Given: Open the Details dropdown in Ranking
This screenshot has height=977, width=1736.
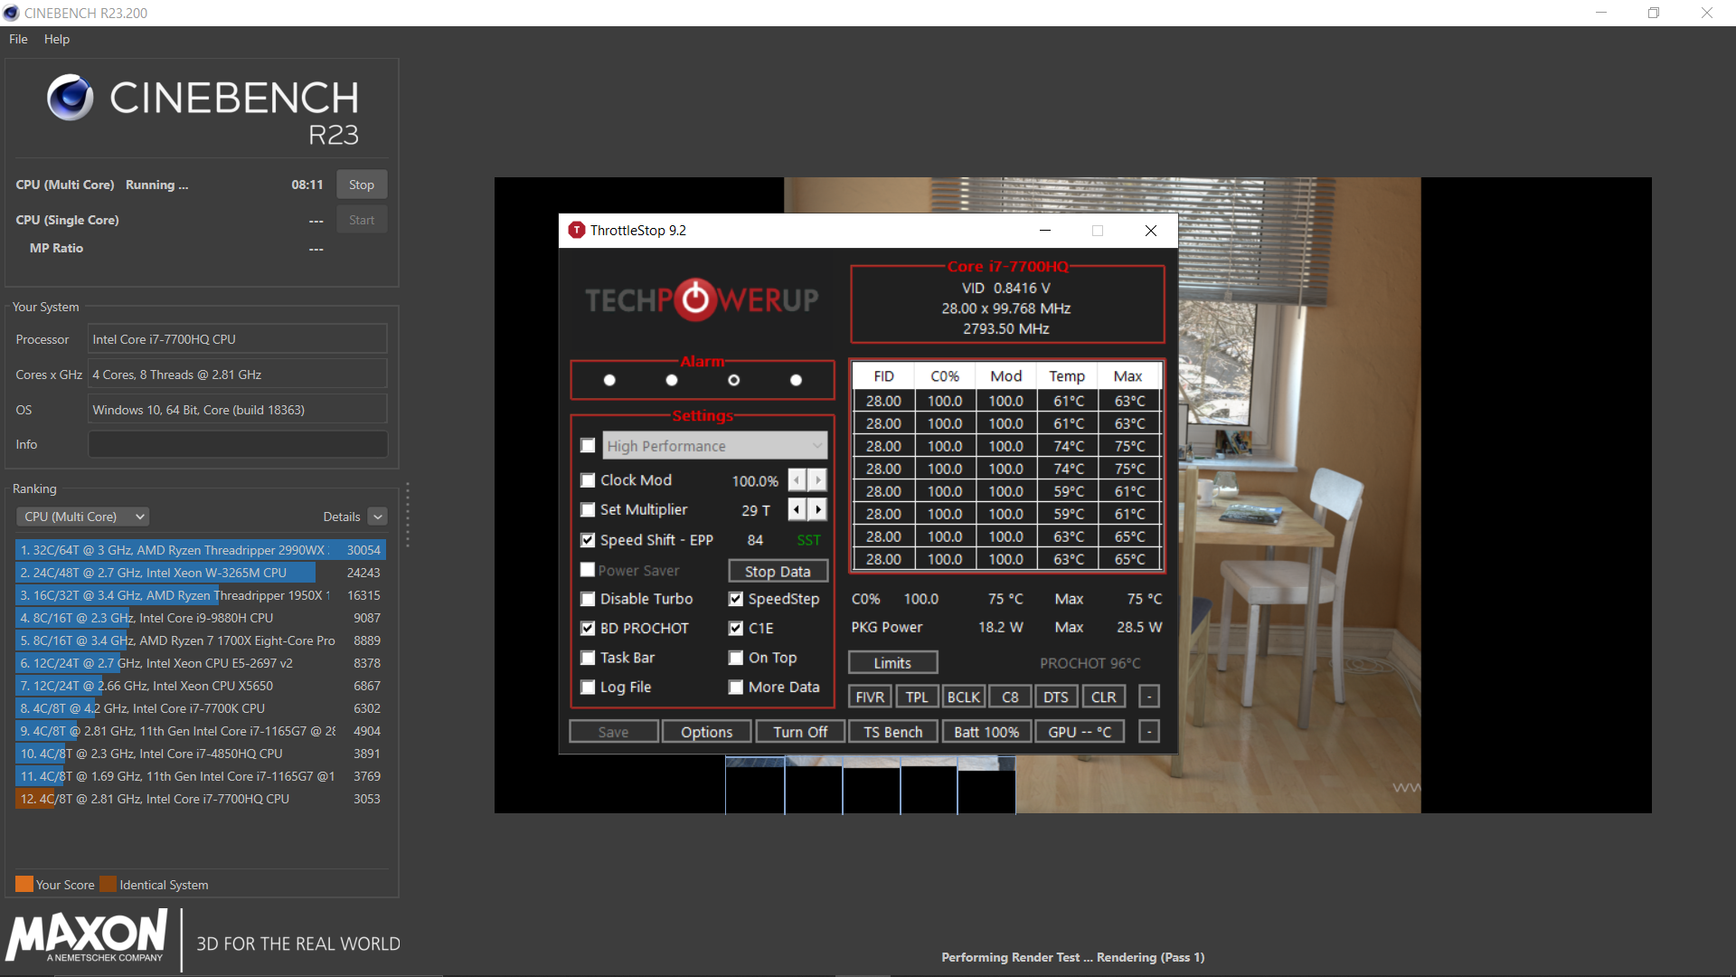Looking at the screenshot, I should [x=377, y=516].
